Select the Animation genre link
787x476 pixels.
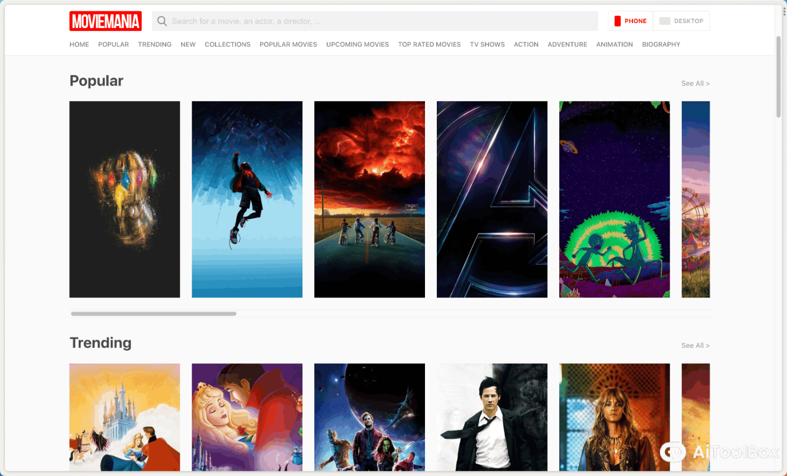pos(614,44)
